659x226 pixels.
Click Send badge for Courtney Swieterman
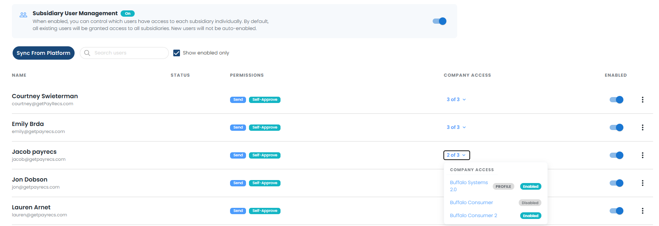coord(238,100)
